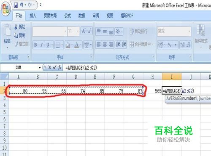Open 数据 Data tab

coord(81,16)
